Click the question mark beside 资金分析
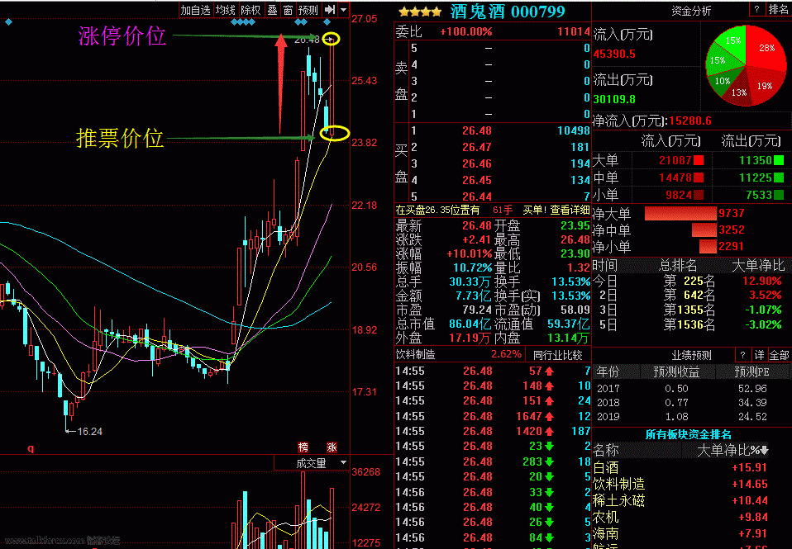The width and height of the screenshot is (792, 549). (756, 10)
